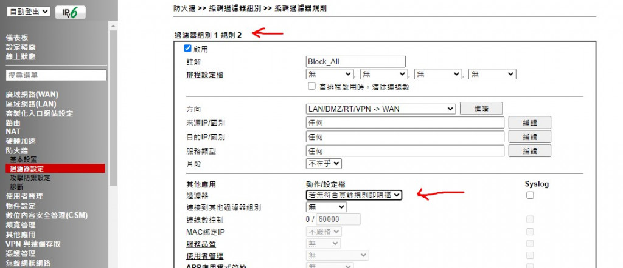Image resolution: width=623 pixels, height=268 pixels.
Task: Open 儀表板 dashboard menu
Action: pos(17,38)
